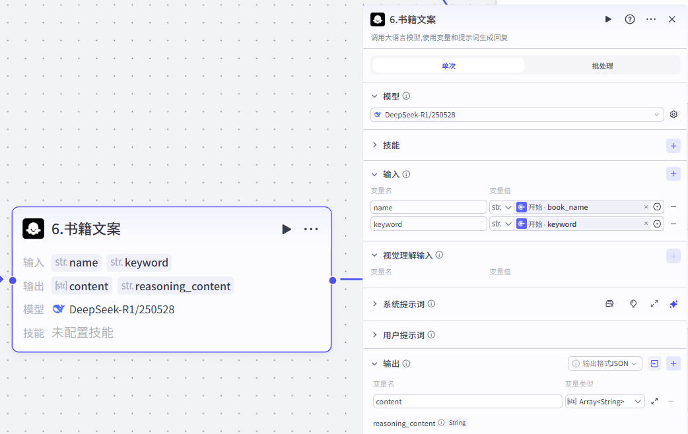
Task: Select the 单次 tab
Action: [x=448, y=65]
